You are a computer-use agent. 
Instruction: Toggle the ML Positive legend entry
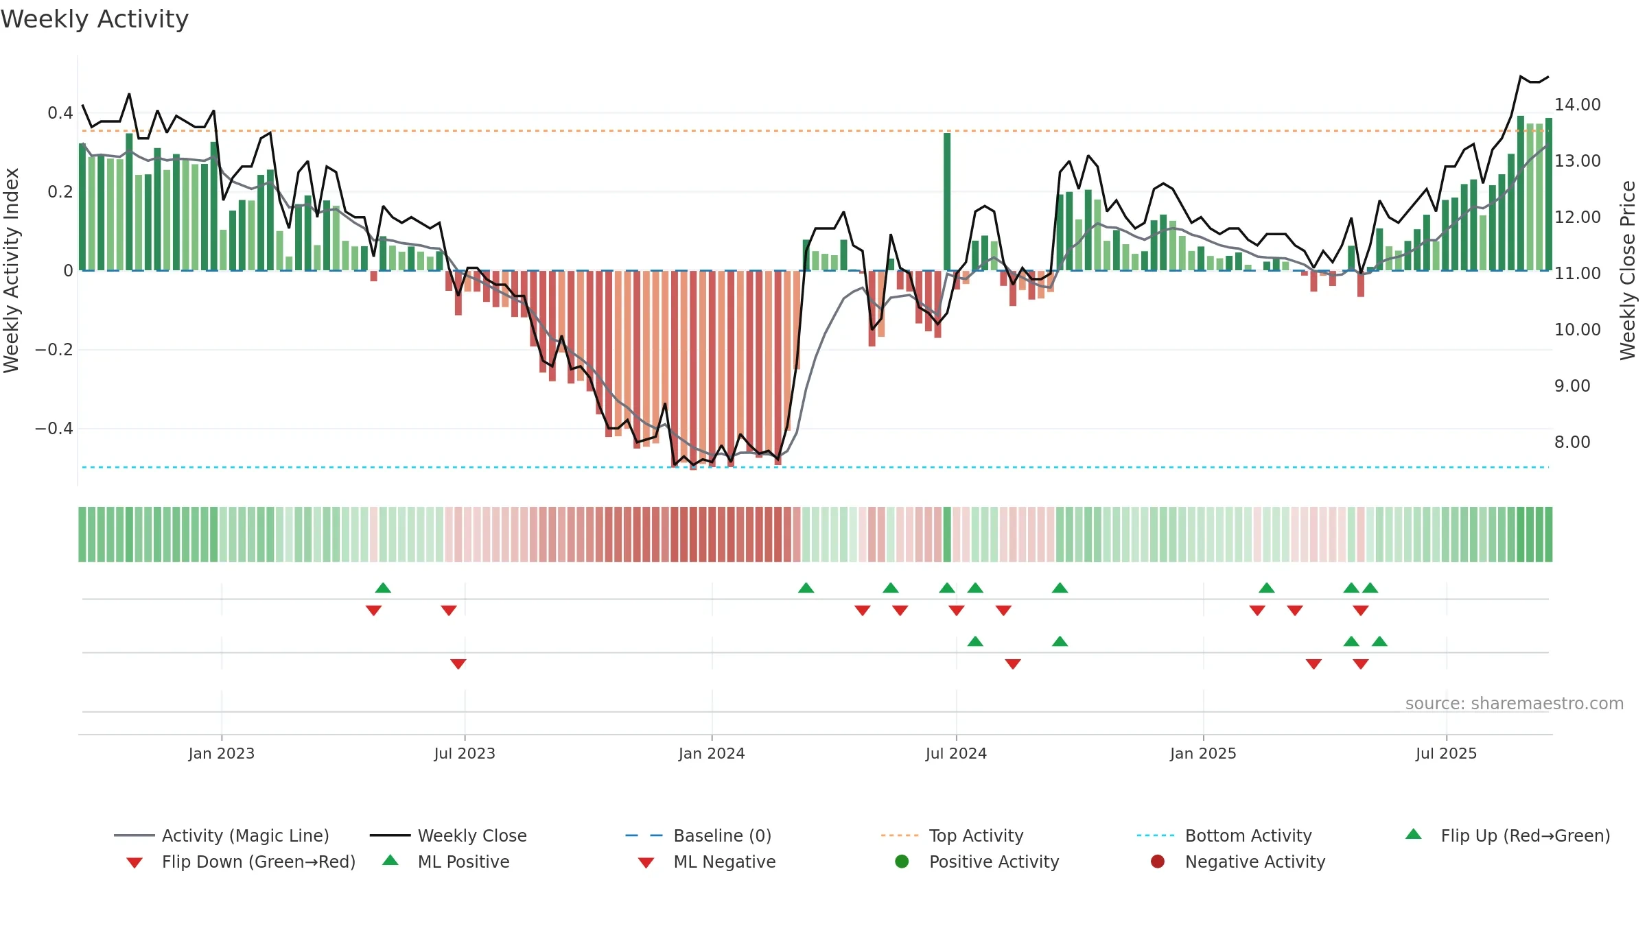click(446, 862)
